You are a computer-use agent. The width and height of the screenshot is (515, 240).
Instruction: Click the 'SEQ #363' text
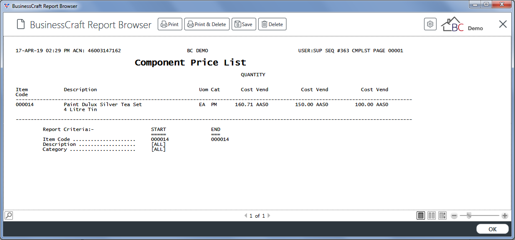coord(337,51)
